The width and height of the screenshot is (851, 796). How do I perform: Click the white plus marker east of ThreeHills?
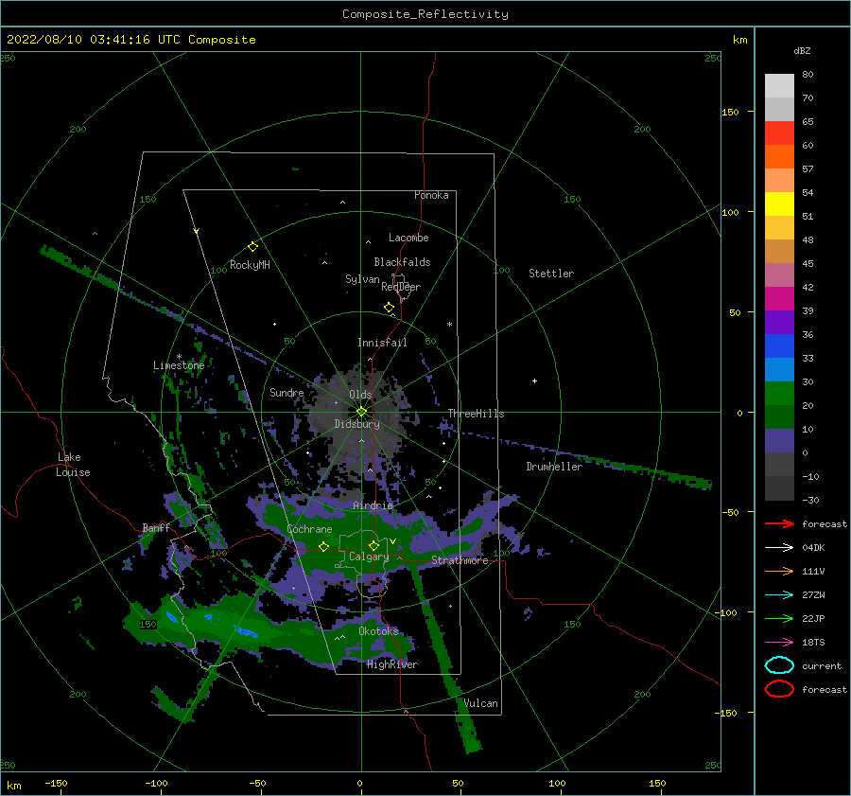(x=534, y=380)
